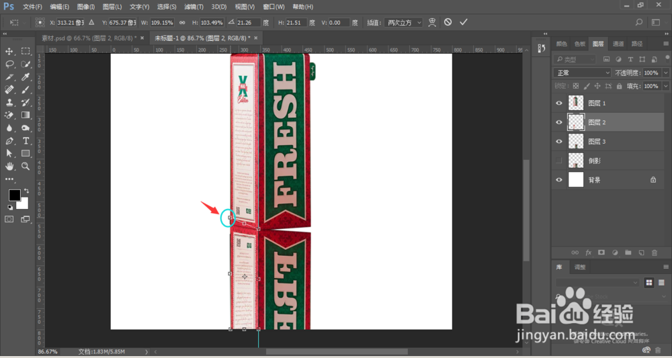Open the workspace switcher dropdown
This screenshot has height=358, width=672.
click(656, 22)
